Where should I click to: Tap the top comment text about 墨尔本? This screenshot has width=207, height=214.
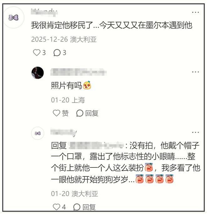112,25
